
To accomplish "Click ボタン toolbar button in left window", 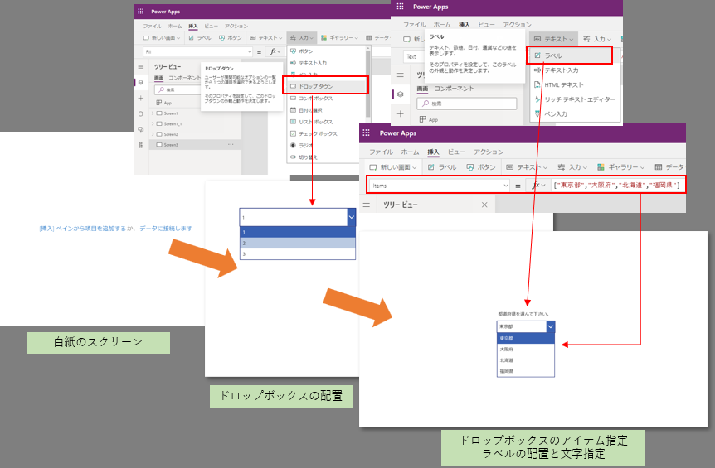I will pos(231,38).
